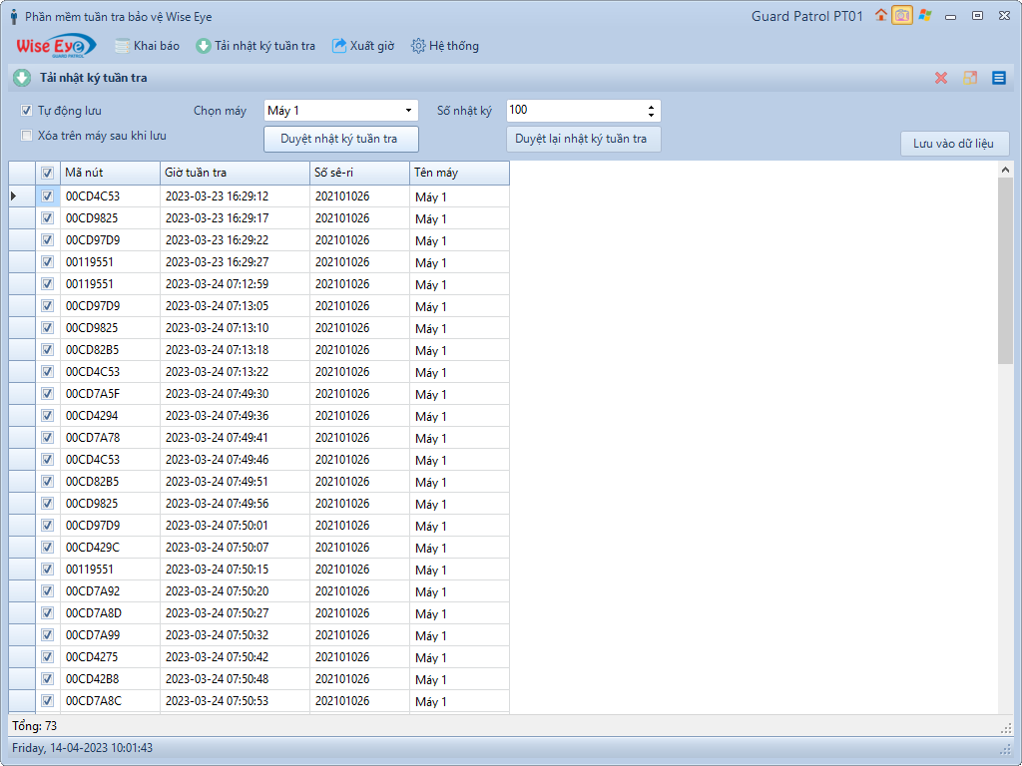Sort by the Giờ tuần tra column header
Viewport: 1022px width, 766px height.
[x=235, y=174]
